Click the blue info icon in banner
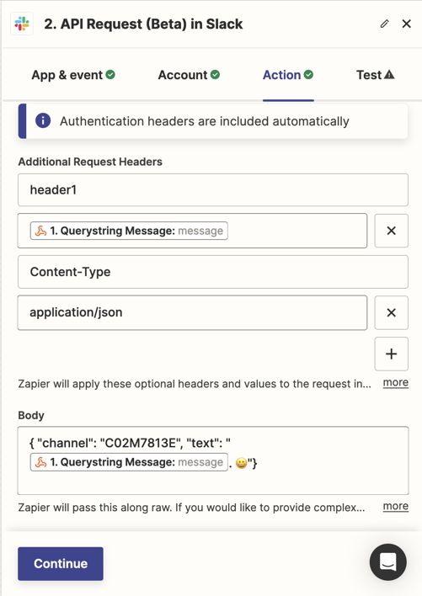Image resolution: width=422 pixels, height=596 pixels. (x=43, y=121)
